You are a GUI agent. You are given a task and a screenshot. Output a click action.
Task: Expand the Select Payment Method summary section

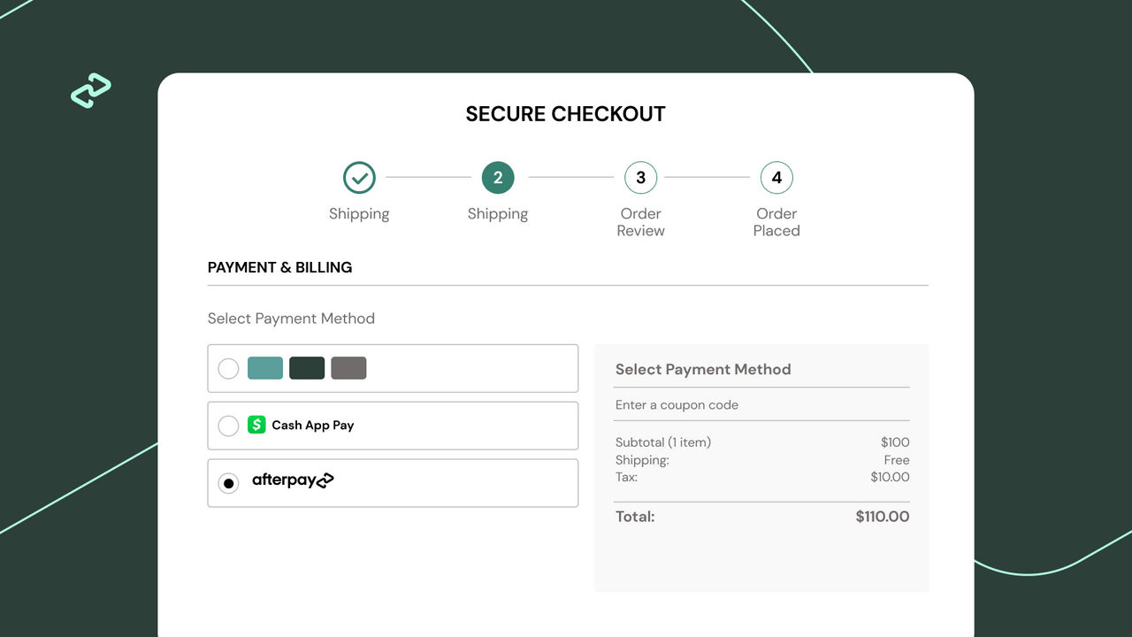click(x=703, y=369)
